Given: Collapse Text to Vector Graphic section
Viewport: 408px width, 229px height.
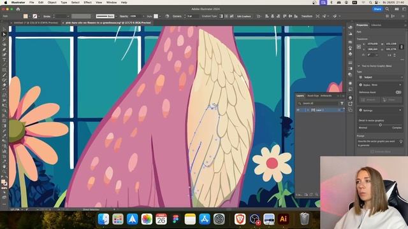Looking at the screenshot, I should click(359, 66).
